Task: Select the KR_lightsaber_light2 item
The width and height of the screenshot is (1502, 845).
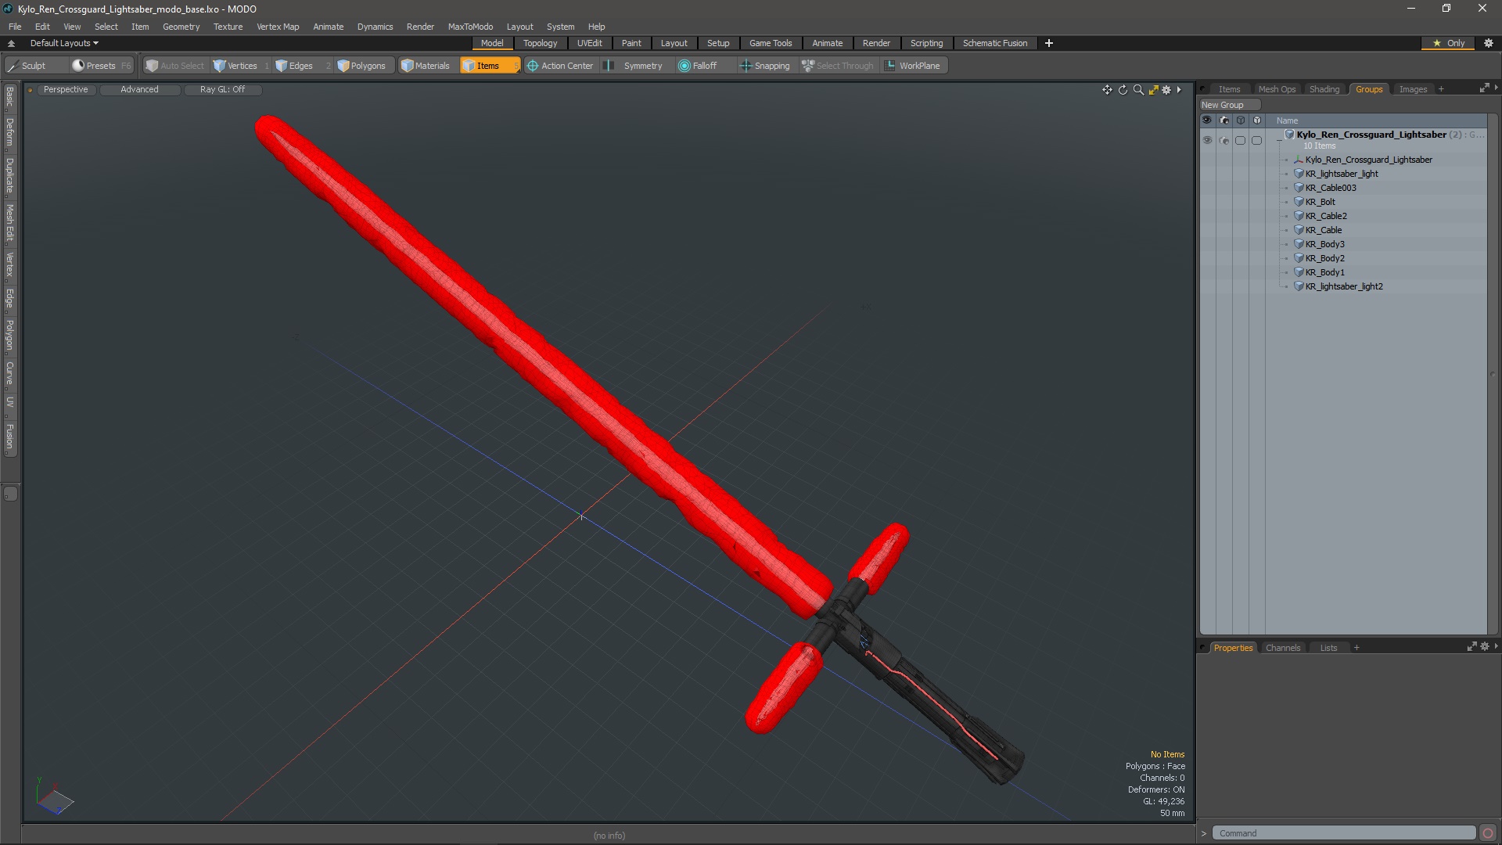Action: [x=1344, y=286]
